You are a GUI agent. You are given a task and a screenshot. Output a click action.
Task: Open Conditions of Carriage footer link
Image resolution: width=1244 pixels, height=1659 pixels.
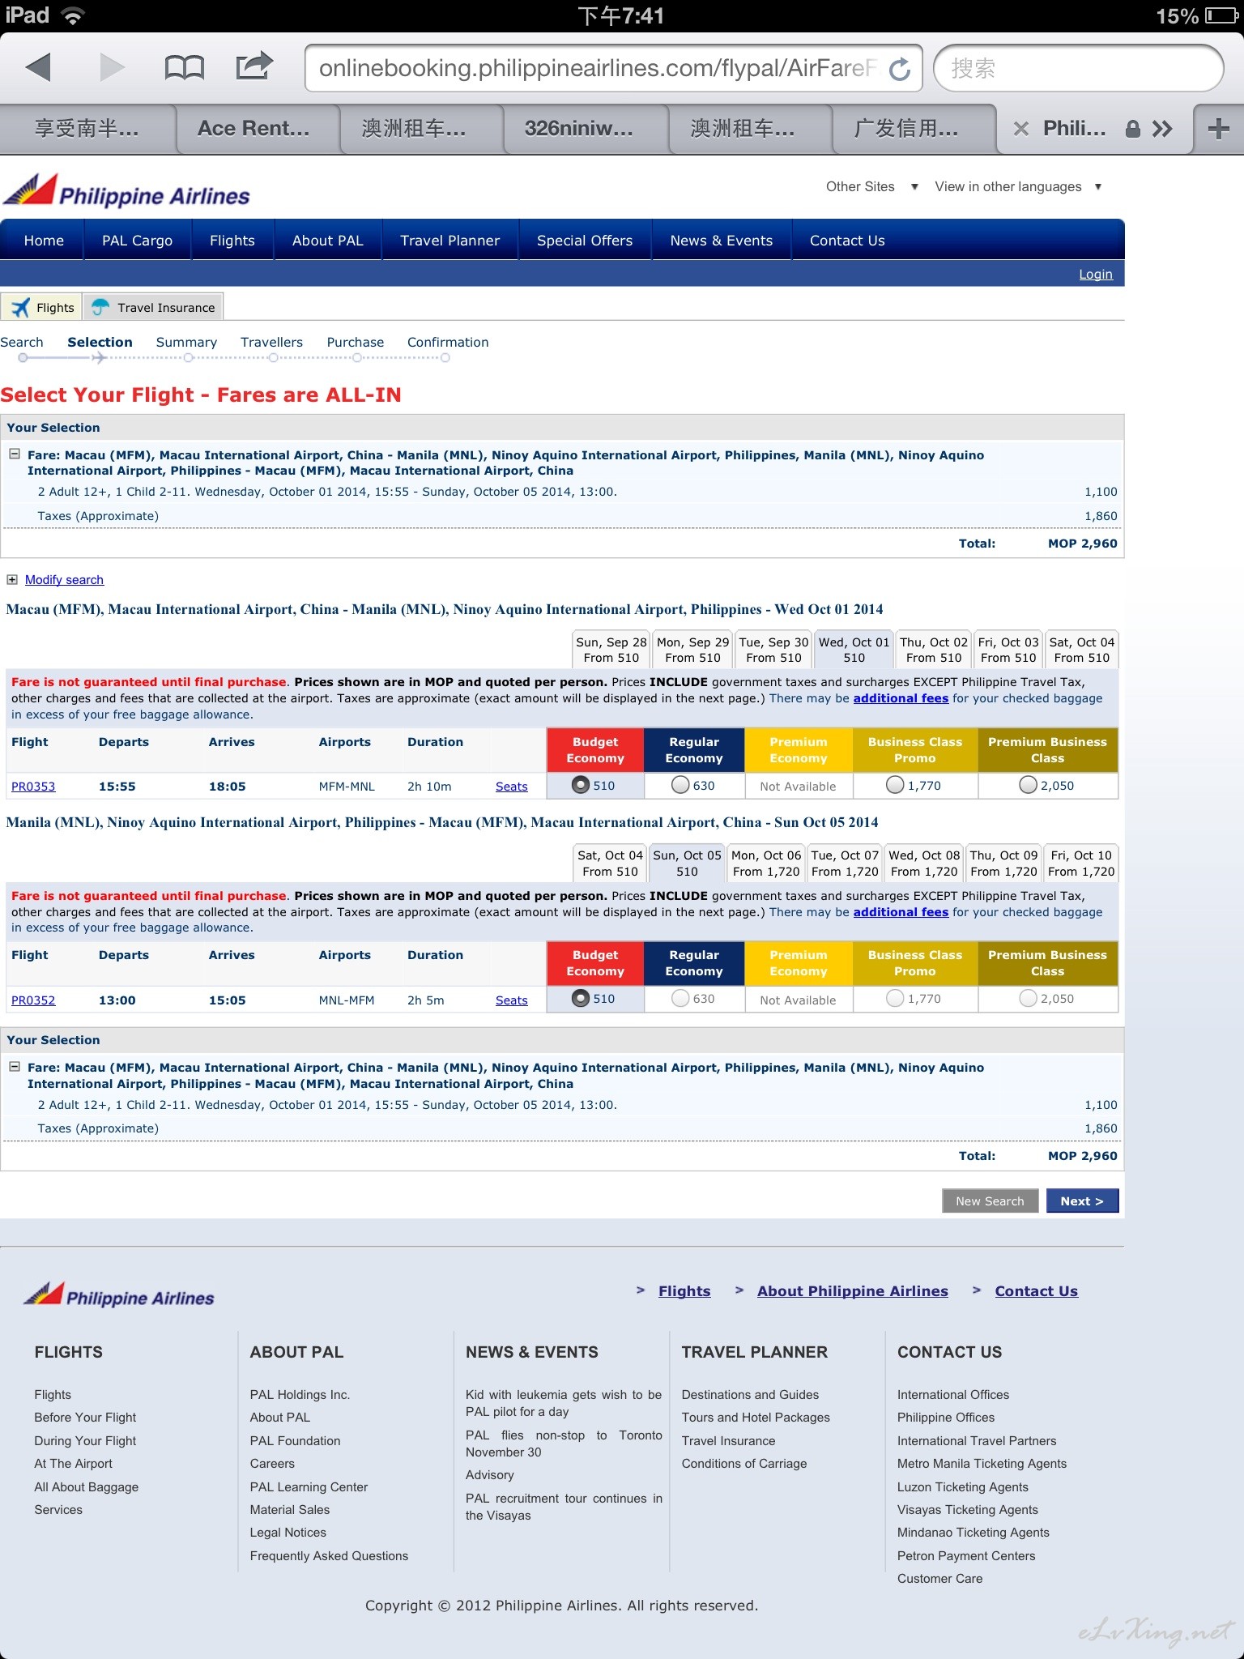pos(743,1464)
